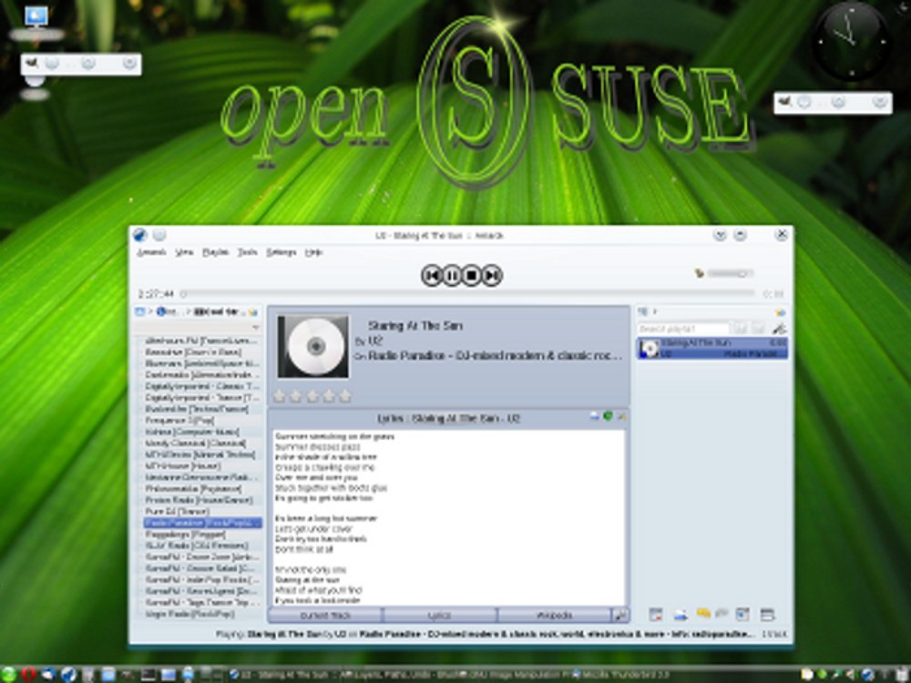Viewport: 911px width, 683px height.
Task: Switch to the Wikipedia applet tab
Action: tap(554, 615)
